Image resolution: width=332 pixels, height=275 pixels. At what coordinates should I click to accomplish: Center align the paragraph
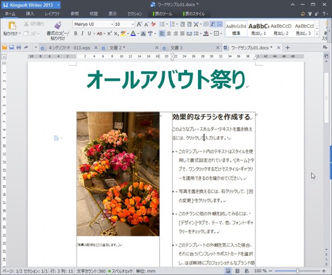(169, 33)
